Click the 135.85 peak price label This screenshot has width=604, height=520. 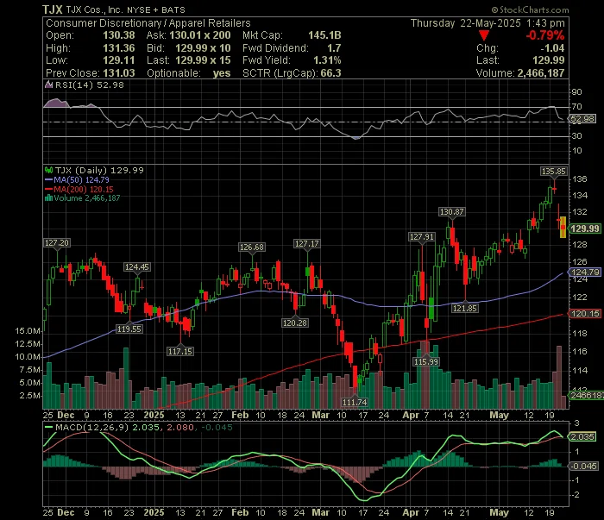click(x=554, y=172)
